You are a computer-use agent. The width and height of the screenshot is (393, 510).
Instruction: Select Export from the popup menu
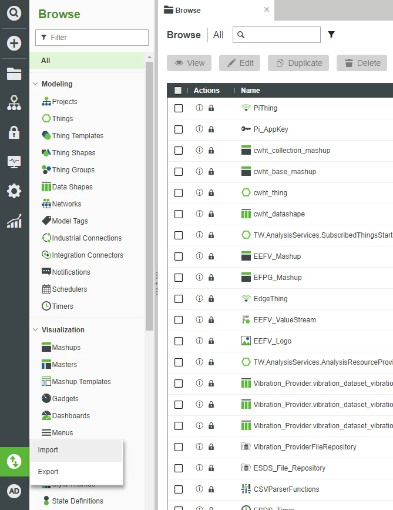click(76, 472)
